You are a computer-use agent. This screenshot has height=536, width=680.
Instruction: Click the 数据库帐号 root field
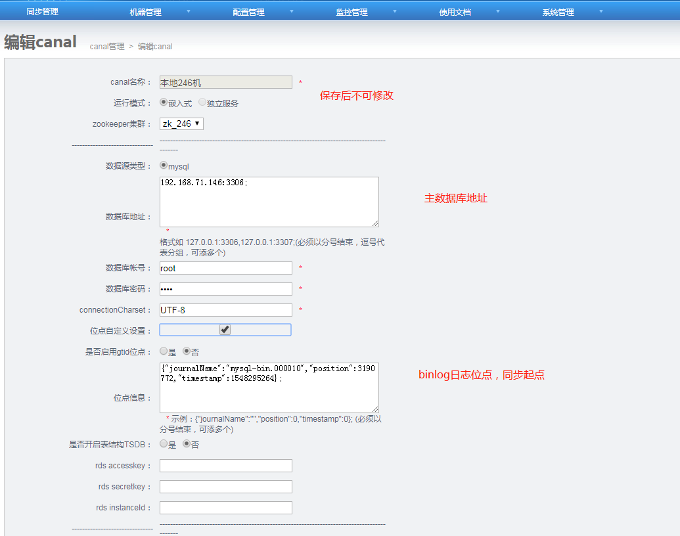[x=225, y=268]
